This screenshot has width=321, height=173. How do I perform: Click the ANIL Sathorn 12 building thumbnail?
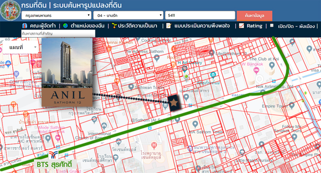pos(67,72)
